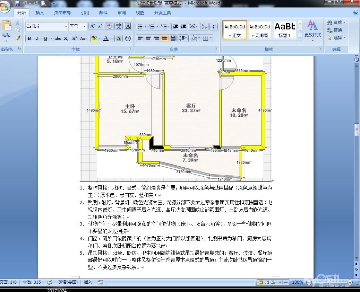Enable Justify paragraph alignment
The image size is (360, 292).
pos(164,38)
